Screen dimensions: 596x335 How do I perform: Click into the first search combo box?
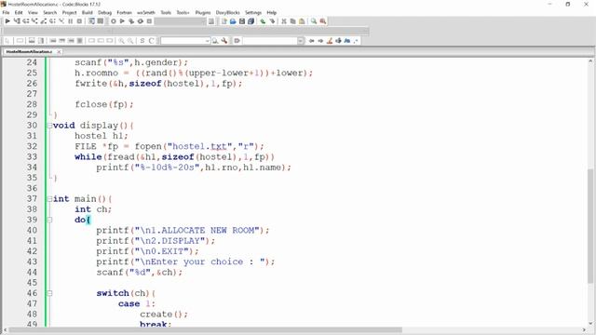click(x=185, y=41)
